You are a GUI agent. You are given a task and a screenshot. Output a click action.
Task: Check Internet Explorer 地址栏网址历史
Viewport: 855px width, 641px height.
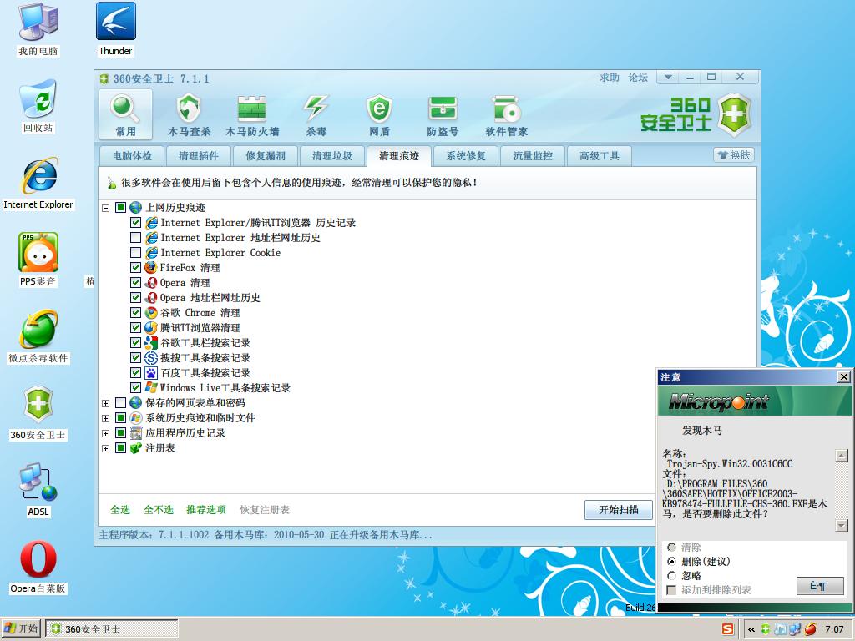(136, 238)
